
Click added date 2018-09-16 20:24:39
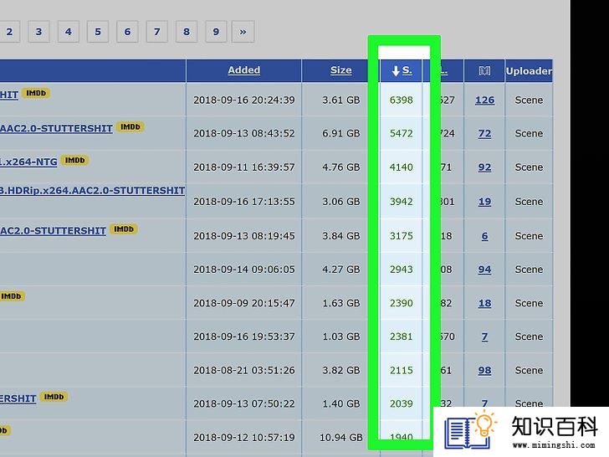click(x=244, y=100)
